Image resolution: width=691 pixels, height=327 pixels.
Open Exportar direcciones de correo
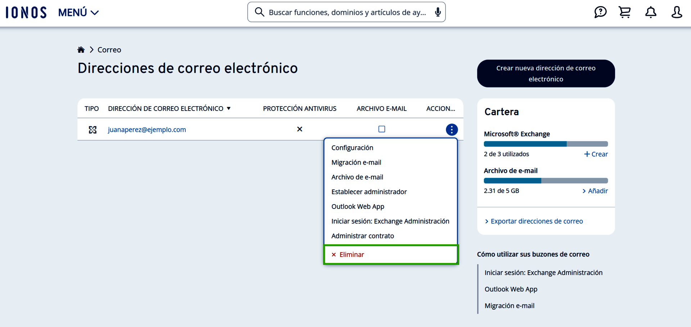(537, 221)
